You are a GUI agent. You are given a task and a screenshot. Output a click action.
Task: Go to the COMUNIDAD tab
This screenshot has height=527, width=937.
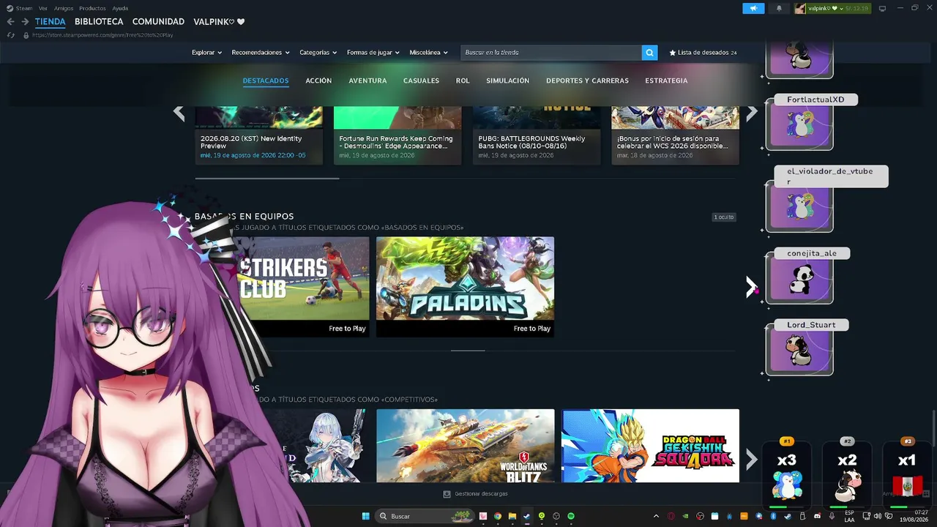pyautogui.click(x=158, y=22)
